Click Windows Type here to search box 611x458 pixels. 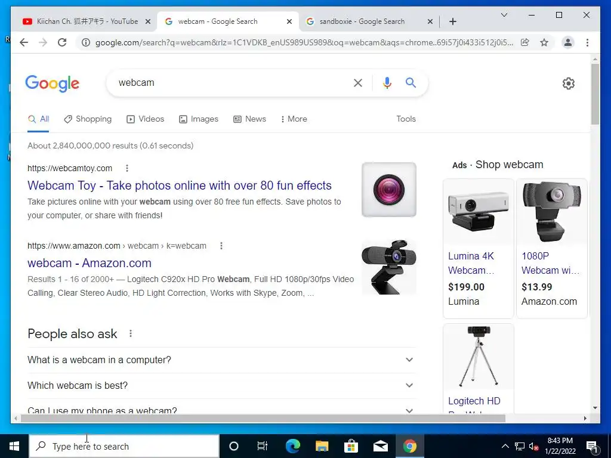124,446
